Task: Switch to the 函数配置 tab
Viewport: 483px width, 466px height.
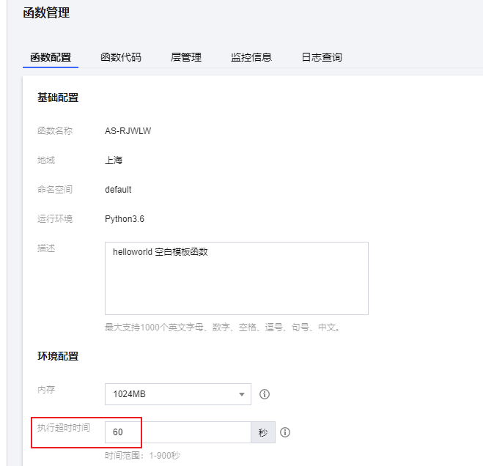Action: tap(51, 57)
